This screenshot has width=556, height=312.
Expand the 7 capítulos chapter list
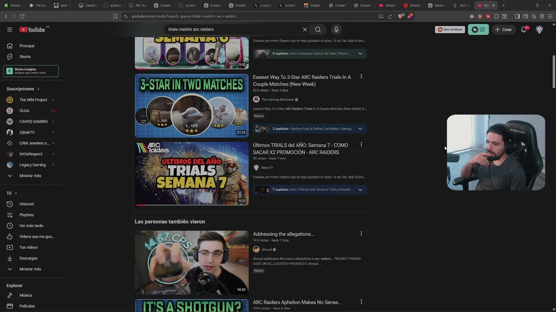pyautogui.click(x=360, y=190)
